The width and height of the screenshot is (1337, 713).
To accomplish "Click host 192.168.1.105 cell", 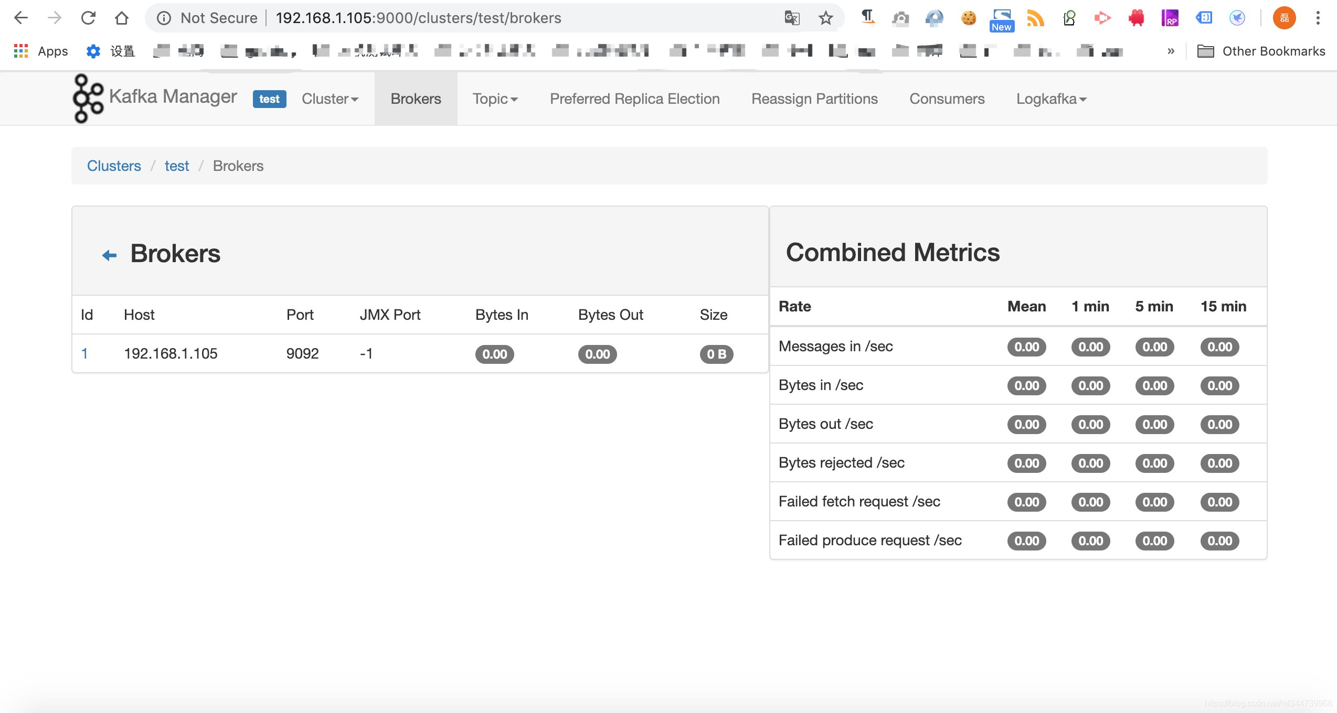I will point(171,353).
